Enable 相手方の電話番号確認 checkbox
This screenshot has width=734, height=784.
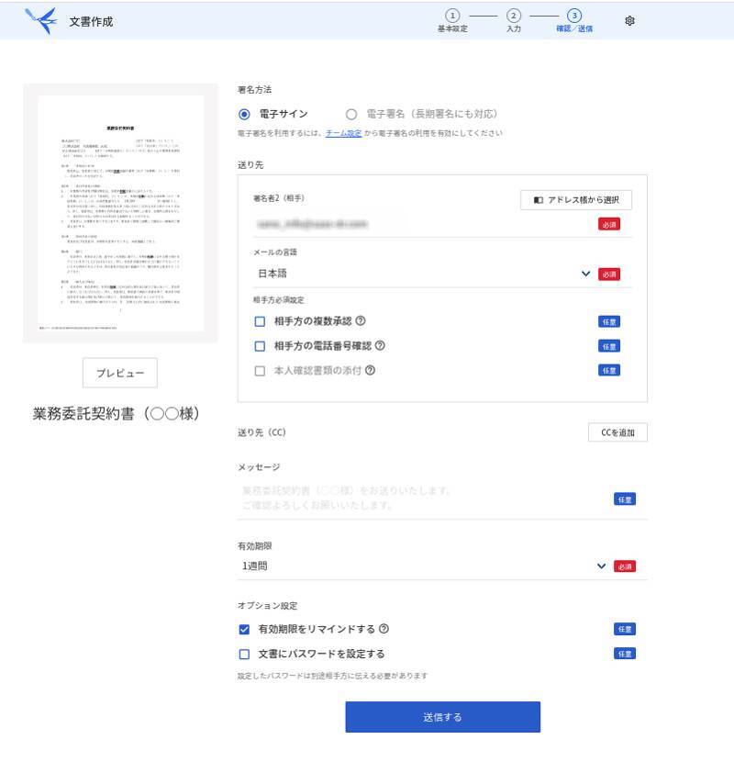coord(260,346)
